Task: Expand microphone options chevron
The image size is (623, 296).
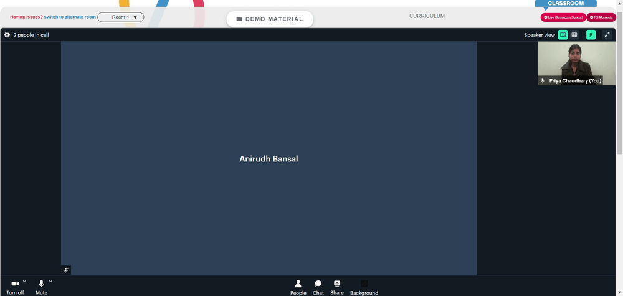Action: 50,281
